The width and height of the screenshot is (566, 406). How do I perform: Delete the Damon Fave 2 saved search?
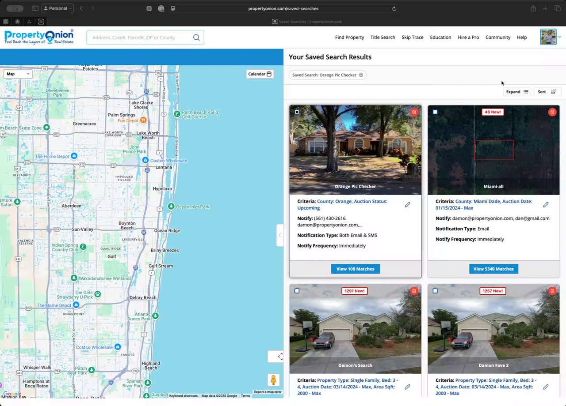[x=552, y=291]
